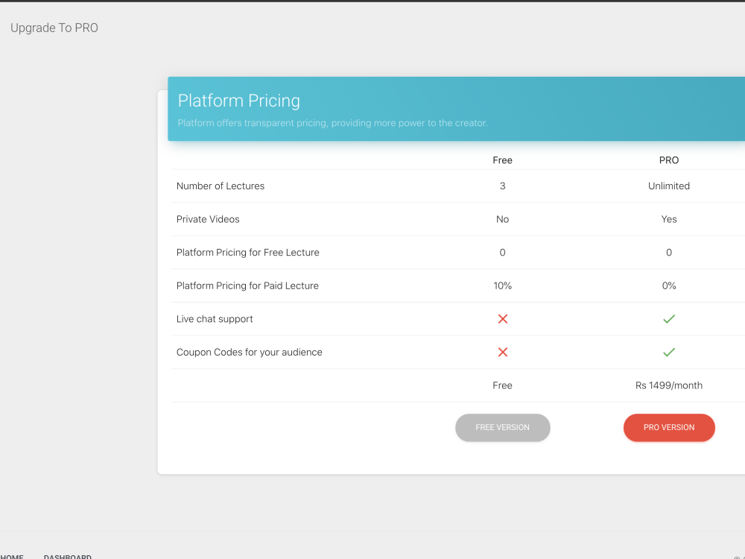The width and height of the screenshot is (745, 559).
Task: Select the Free column header
Action: [503, 160]
